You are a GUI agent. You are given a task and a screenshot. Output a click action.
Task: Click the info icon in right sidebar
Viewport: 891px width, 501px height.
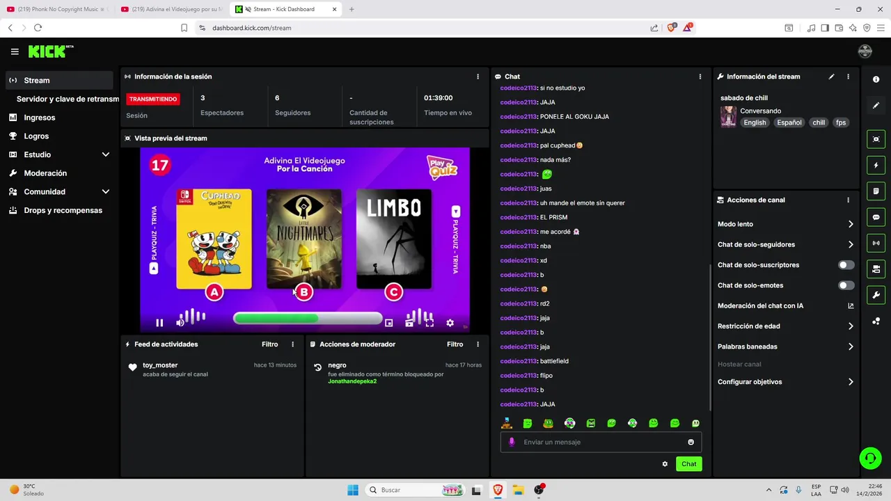(876, 80)
